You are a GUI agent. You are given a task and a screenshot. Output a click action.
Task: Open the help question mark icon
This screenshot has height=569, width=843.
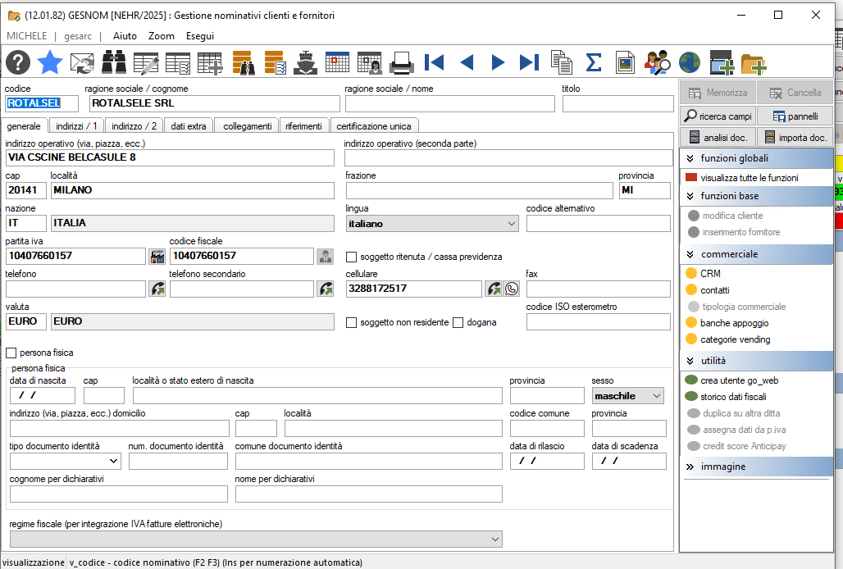18,62
